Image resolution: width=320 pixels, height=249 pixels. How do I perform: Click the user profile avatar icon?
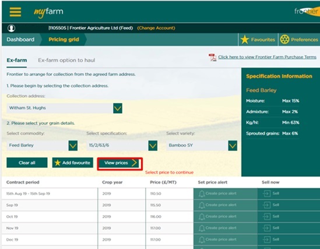(x=11, y=28)
